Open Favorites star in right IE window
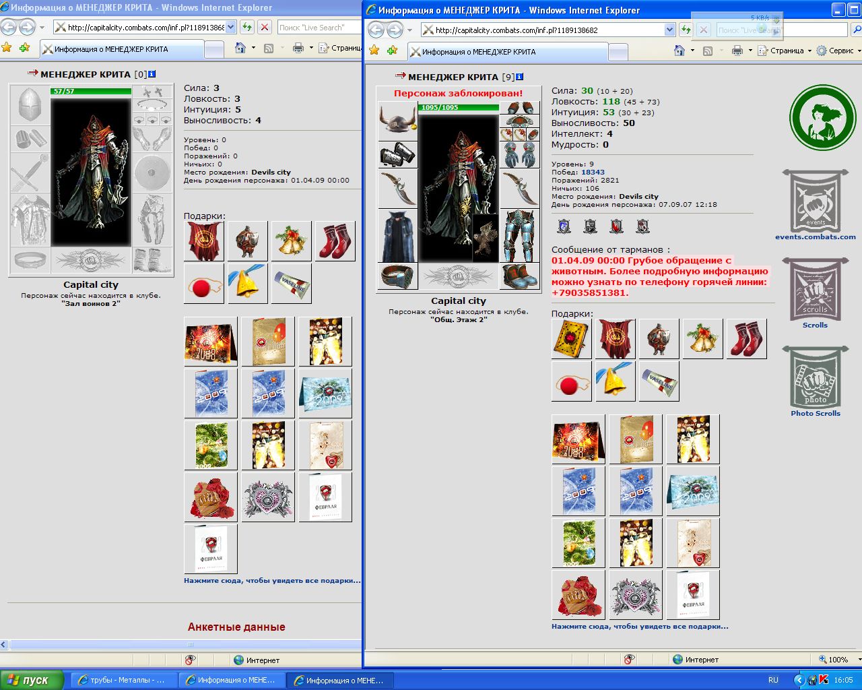 [x=374, y=51]
